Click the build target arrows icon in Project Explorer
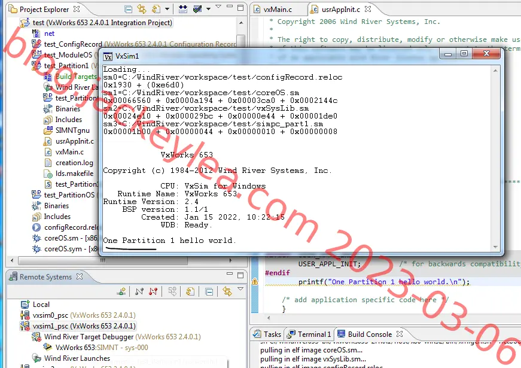Image resolution: width=521 pixels, height=368 pixels. [x=183, y=10]
